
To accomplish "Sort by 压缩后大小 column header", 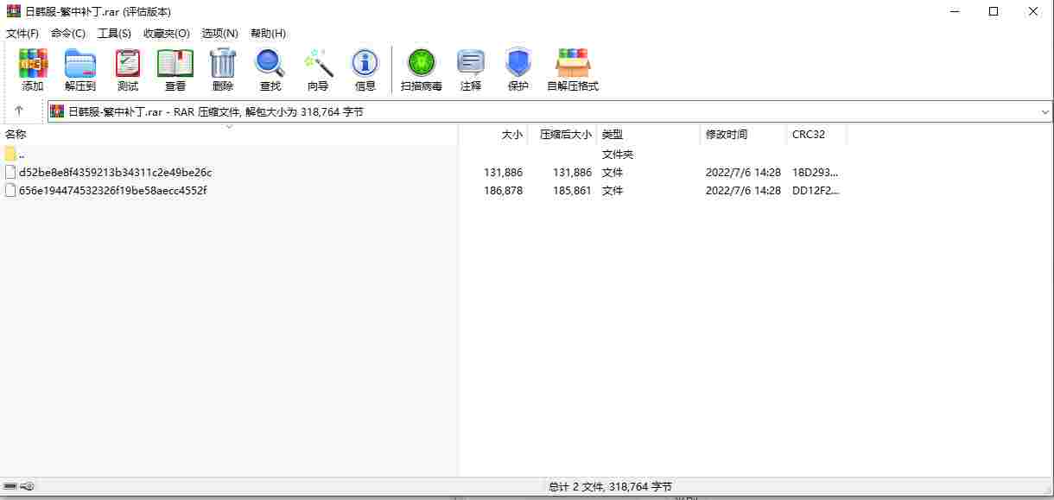I will click(562, 134).
